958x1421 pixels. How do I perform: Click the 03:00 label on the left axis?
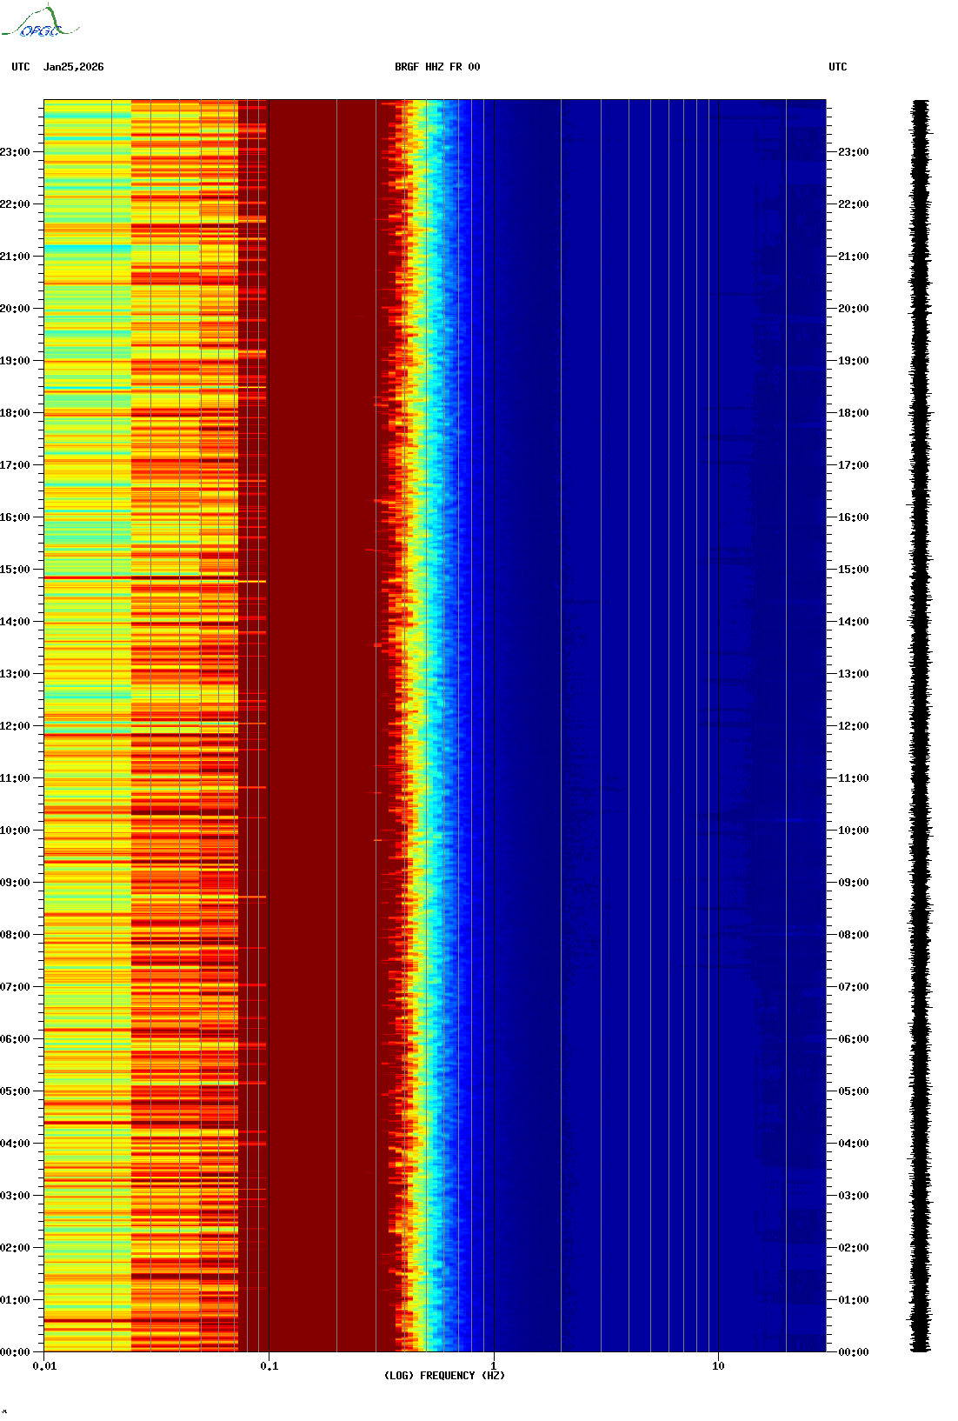pyautogui.click(x=15, y=1196)
